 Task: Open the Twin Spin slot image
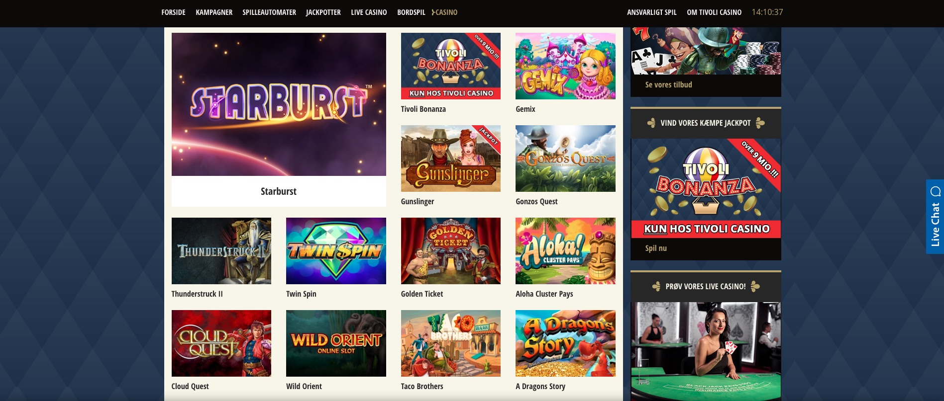pos(336,251)
